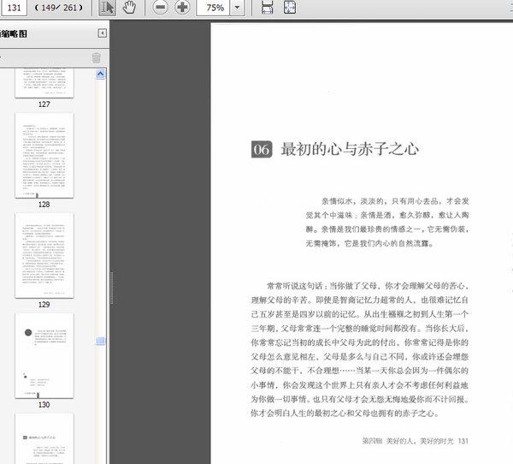
Task: Click the quote line starting 亲情似水
Action: point(395,201)
